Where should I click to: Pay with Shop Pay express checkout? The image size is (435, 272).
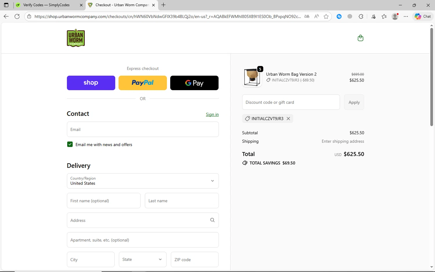91,83
